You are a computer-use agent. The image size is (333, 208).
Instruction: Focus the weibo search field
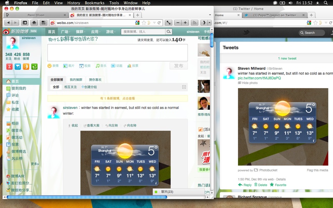(x=143, y=32)
